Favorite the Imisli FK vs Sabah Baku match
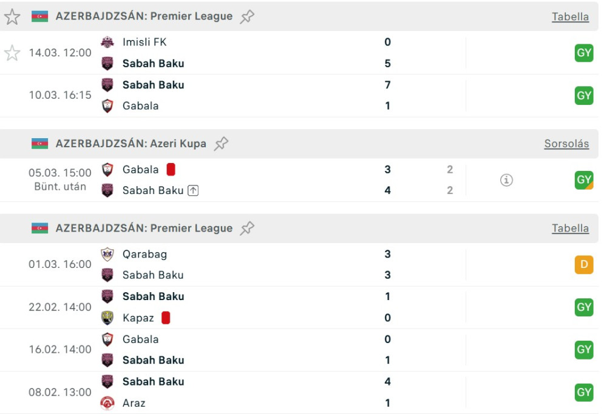607x414 pixels. (12, 53)
